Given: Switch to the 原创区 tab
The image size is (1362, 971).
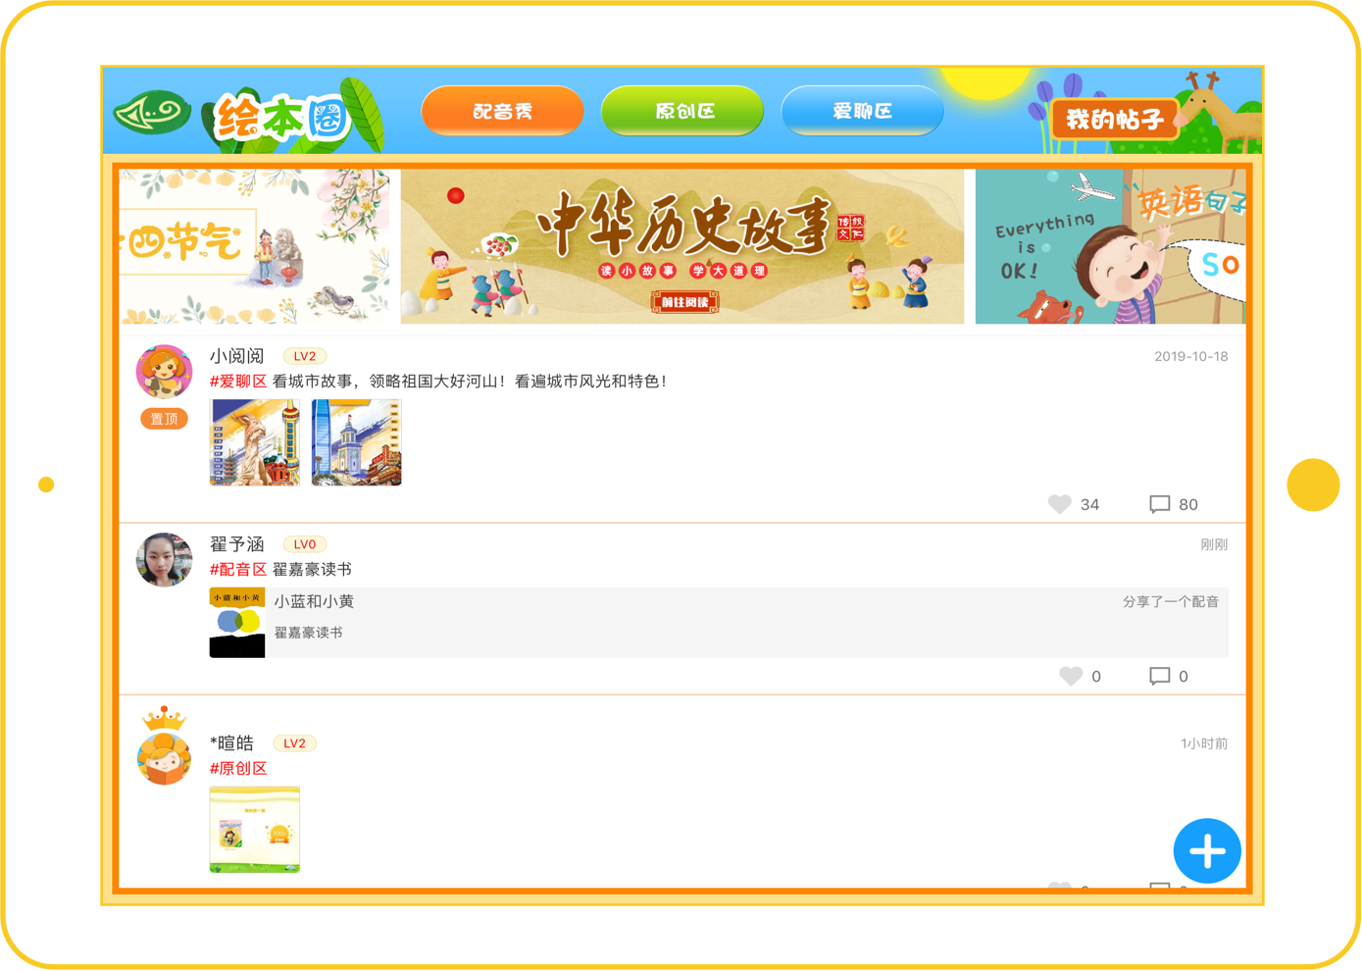Looking at the screenshot, I should [682, 111].
